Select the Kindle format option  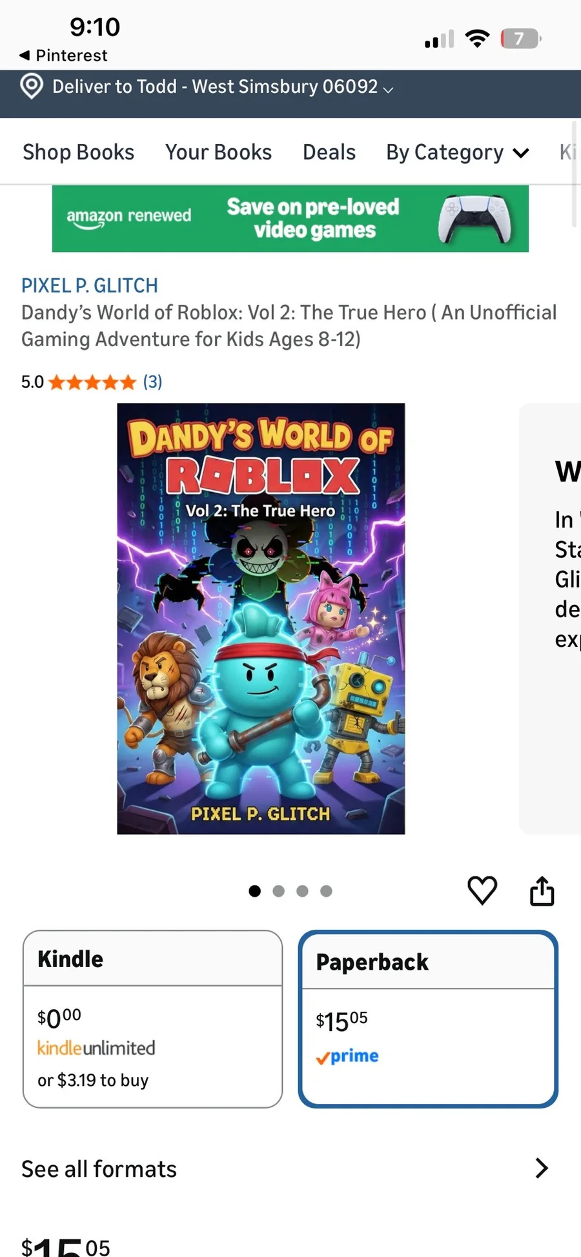pos(152,1019)
